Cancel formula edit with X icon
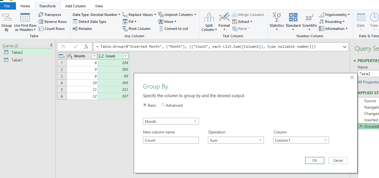Screen dimensions: 379x178 tap(64, 46)
